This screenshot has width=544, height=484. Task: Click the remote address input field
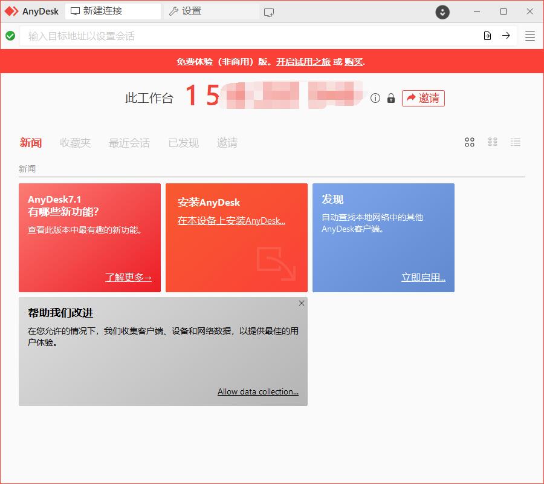tap(242, 36)
